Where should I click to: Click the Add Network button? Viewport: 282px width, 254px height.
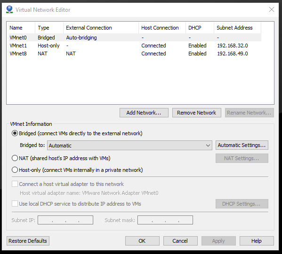coord(144,113)
